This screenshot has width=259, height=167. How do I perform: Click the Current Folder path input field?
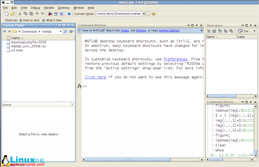pyautogui.click(x=119, y=14)
